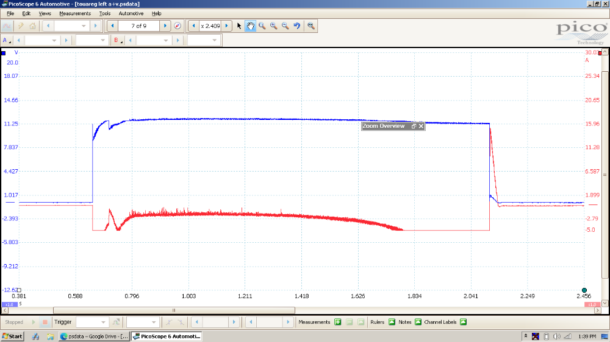610x342 pixels.
Task: Open the Measurements menu
Action: tap(74, 13)
